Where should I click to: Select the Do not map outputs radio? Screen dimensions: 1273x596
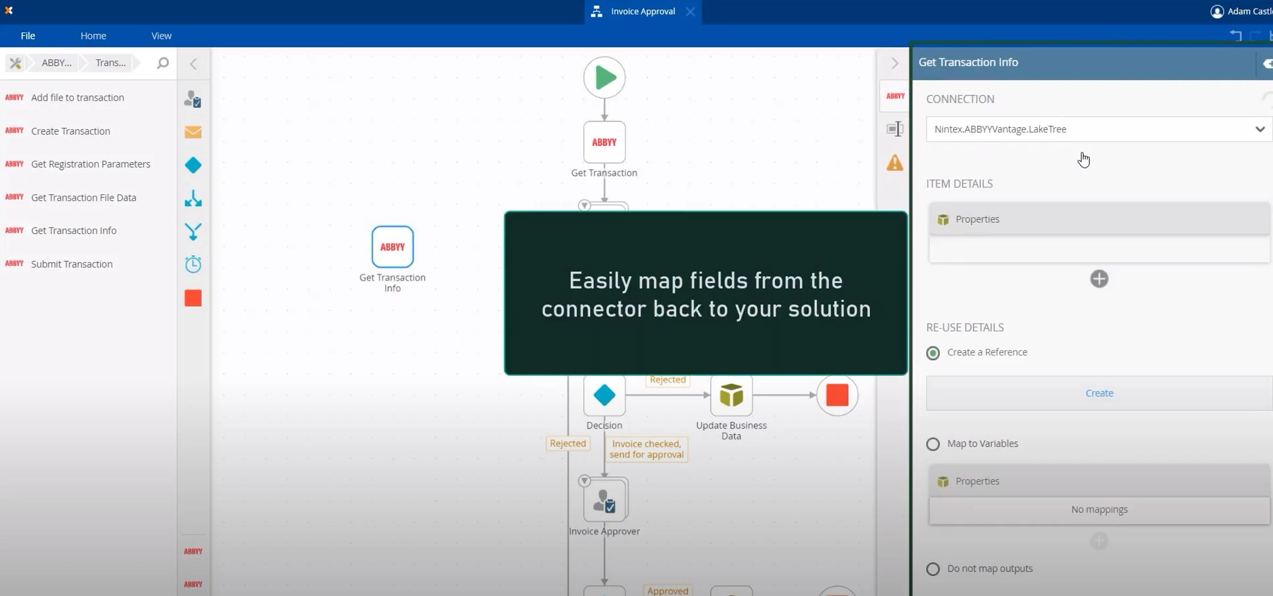933,569
